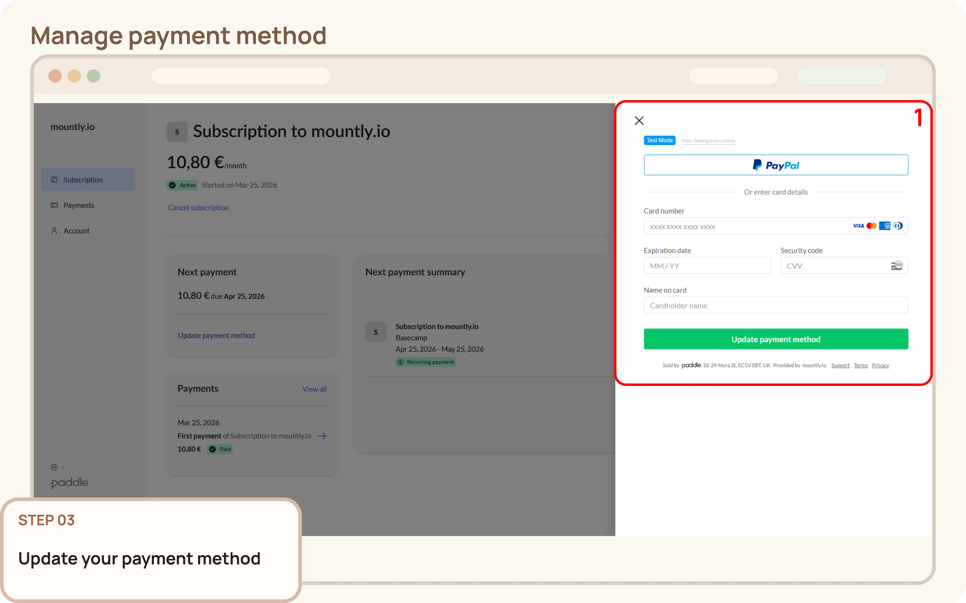The width and height of the screenshot is (966, 603).
Task: Click the American Express card icon
Action: [885, 226]
